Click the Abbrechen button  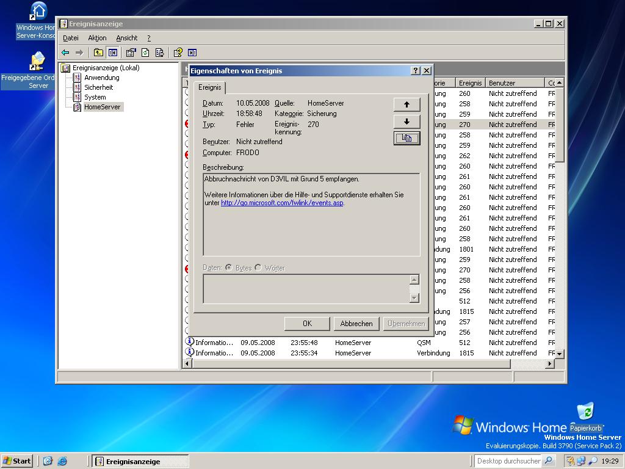[356, 324]
